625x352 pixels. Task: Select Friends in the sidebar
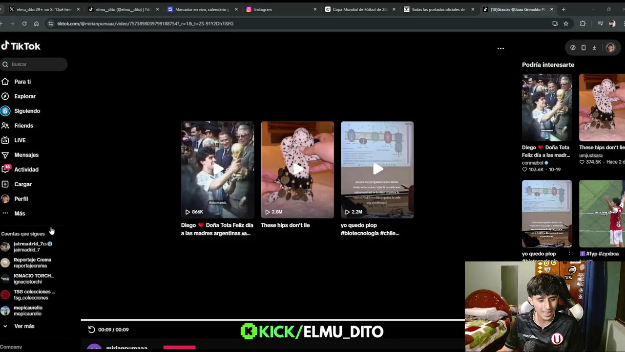(23, 126)
